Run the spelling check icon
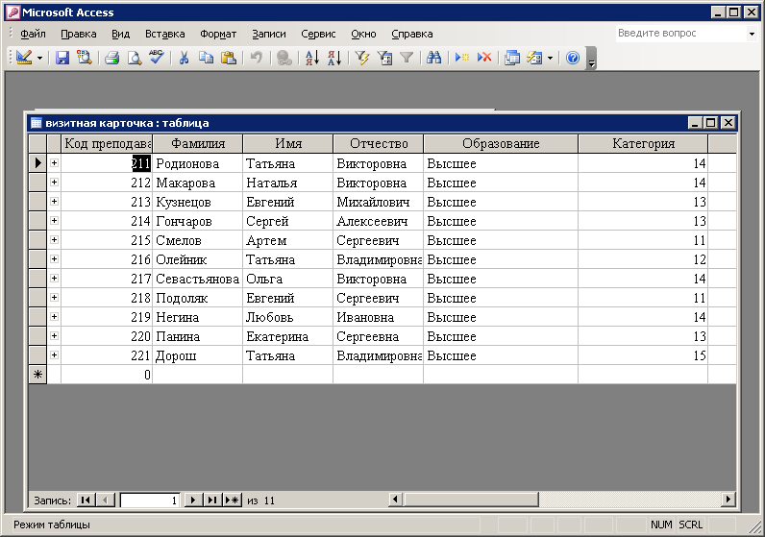 157,58
